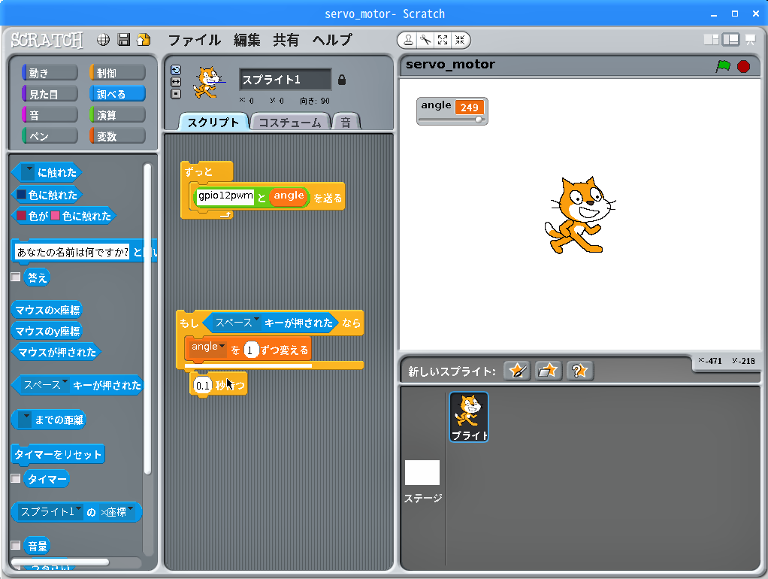Select the 見た目 block category
Image resolution: width=768 pixels, height=579 pixels.
(50, 94)
